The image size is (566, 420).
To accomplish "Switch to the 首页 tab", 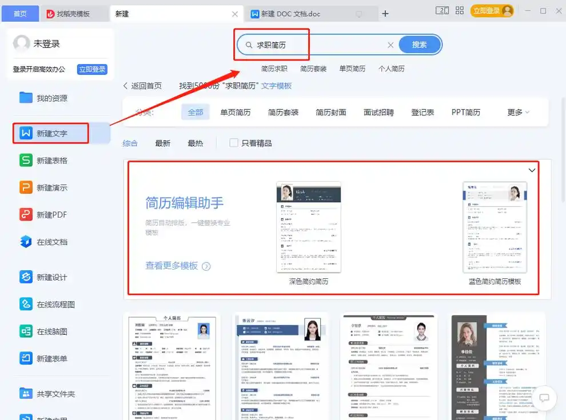I will pos(20,13).
